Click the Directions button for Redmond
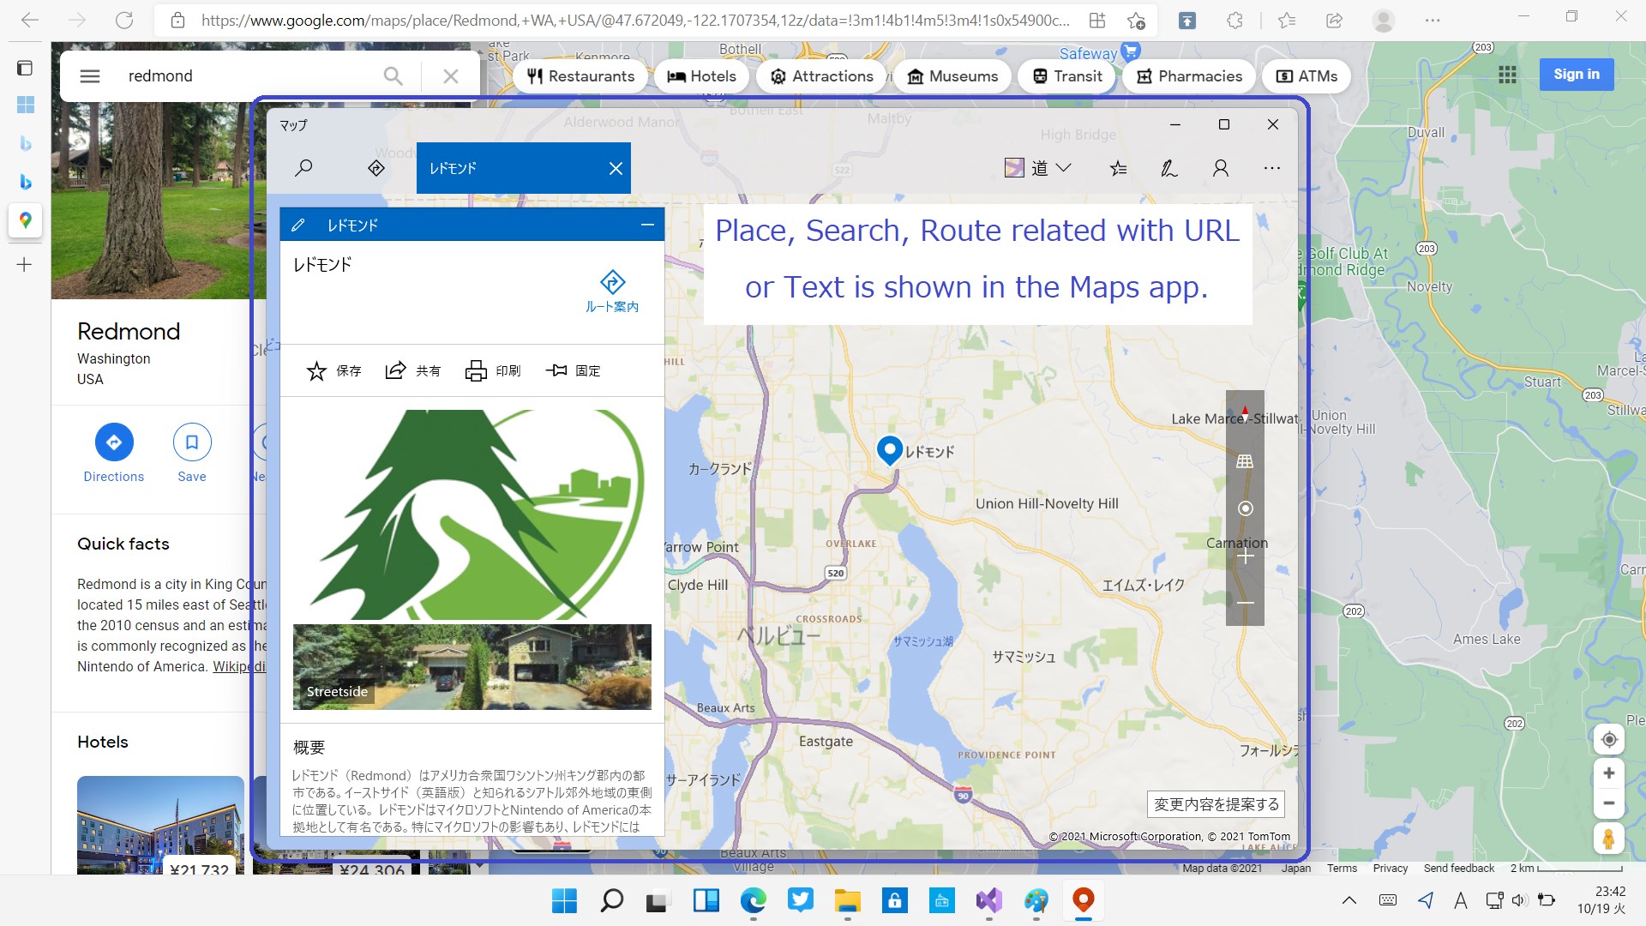Screen dimensions: 1646x926 114,442
